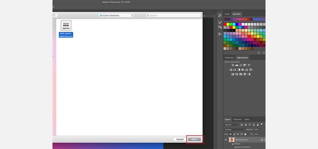Add a Photo Filter adjustment
318x149 pixels.
click(243, 70)
